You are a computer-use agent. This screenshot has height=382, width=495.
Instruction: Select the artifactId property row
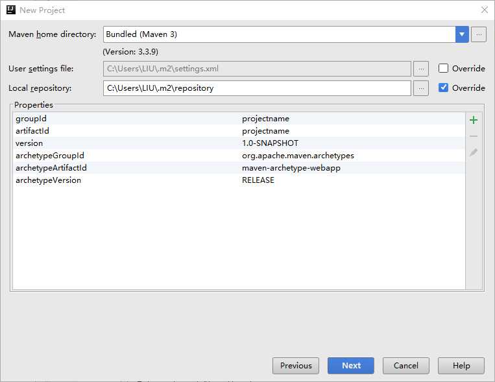click(239, 131)
